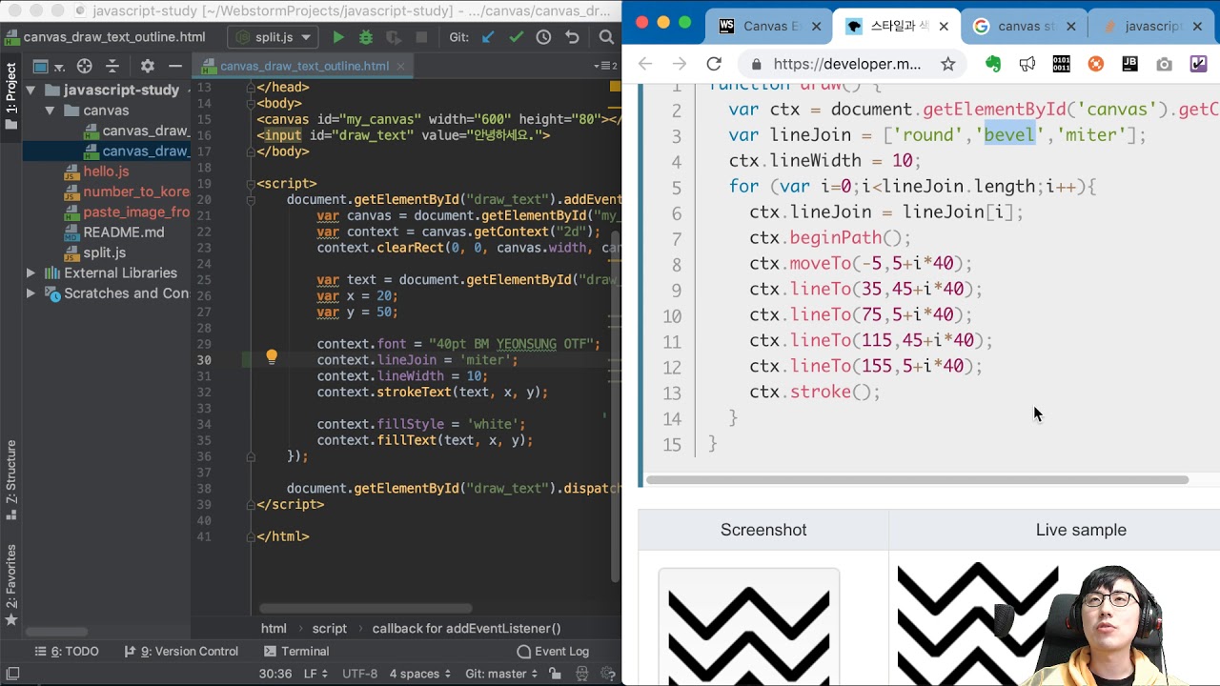The width and height of the screenshot is (1220, 686).
Task: Run split.js with the green play icon
Action: click(x=338, y=37)
